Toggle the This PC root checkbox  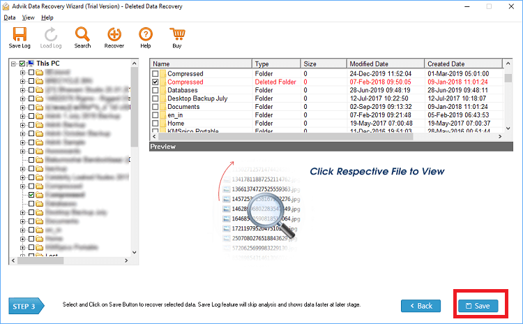pos(22,64)
